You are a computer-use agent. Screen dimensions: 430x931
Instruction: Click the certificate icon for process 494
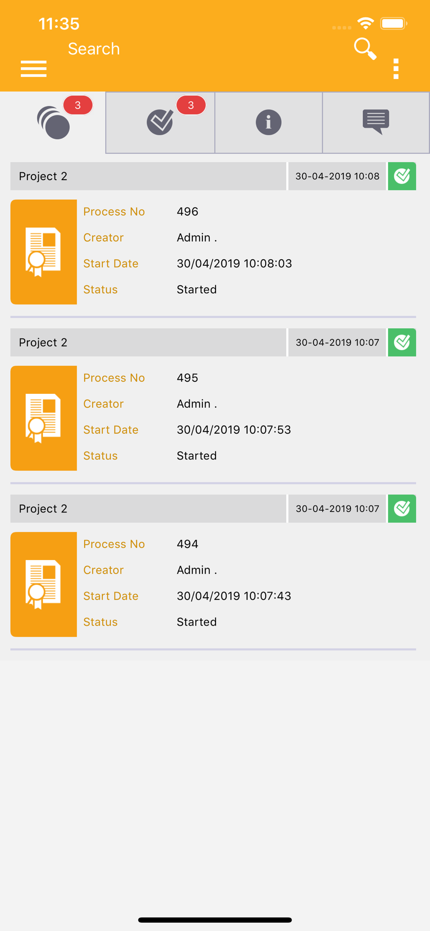pyautogui.click(x=44, y=584)
